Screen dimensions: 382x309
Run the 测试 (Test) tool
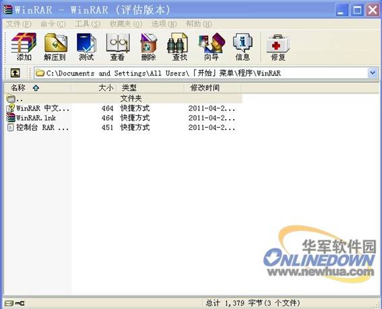point(86,46)
